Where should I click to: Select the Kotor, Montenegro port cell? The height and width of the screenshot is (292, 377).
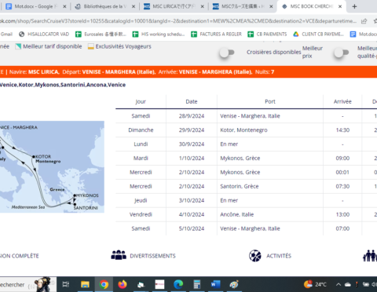point(270,130)
